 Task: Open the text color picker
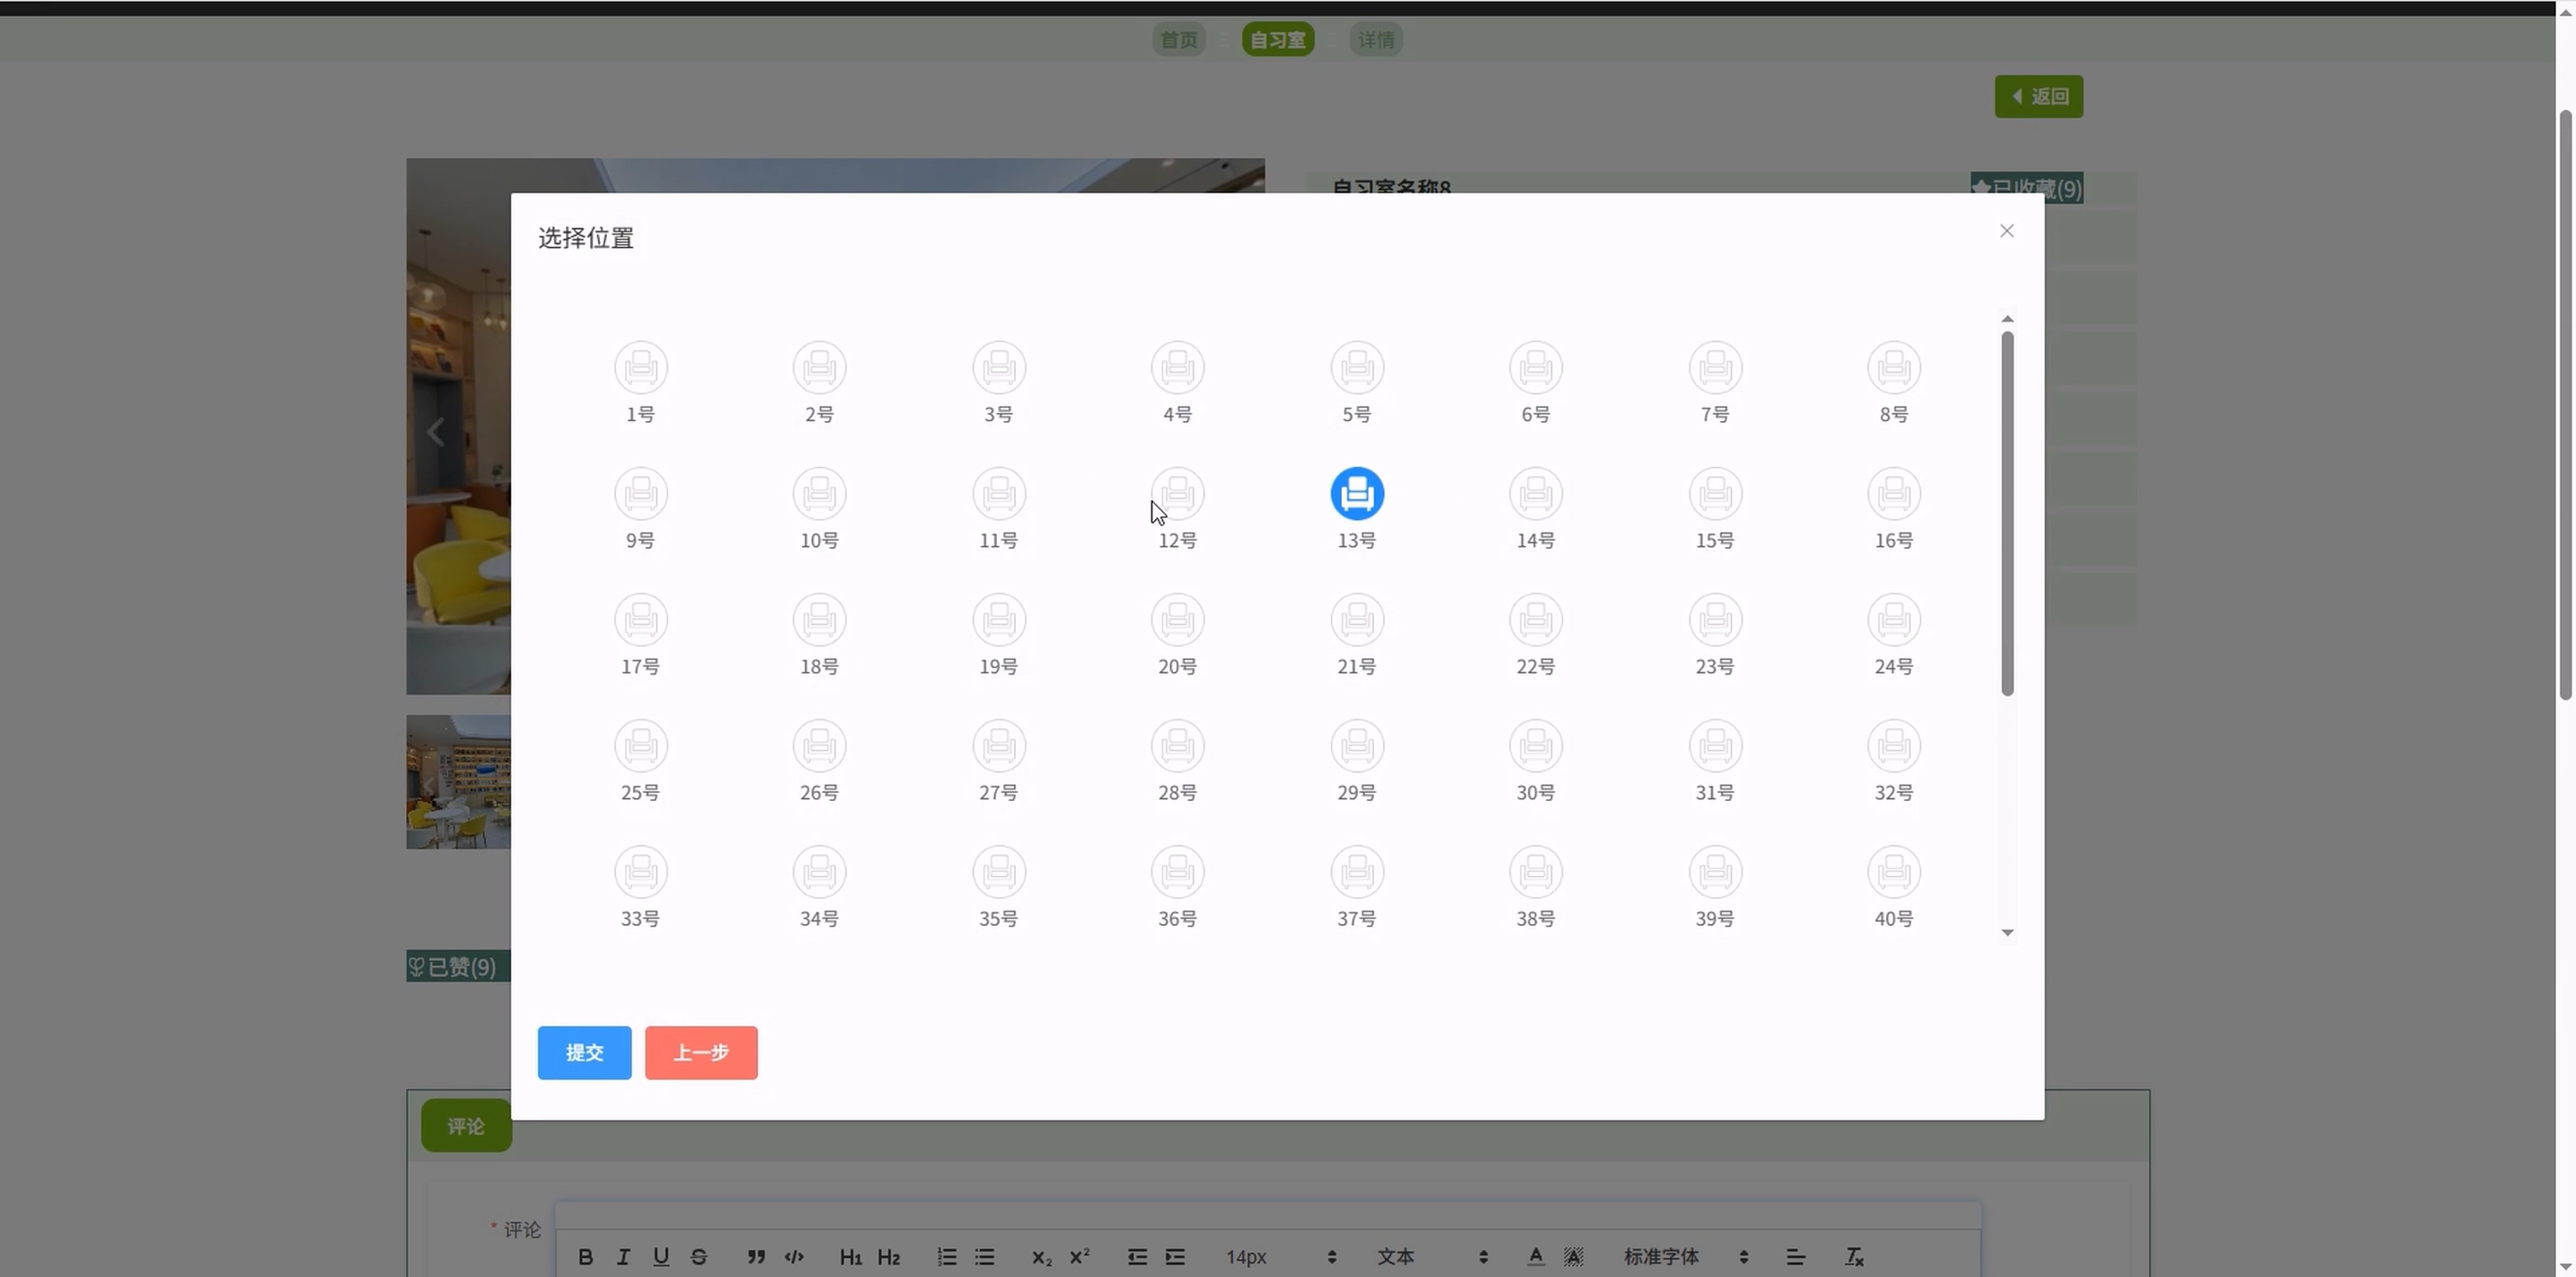[x=1535, y=1257]
